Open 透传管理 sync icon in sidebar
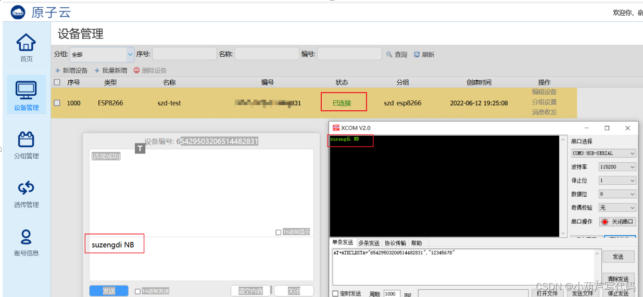Viewport: 643px width, 297px height. click(26, 188)
